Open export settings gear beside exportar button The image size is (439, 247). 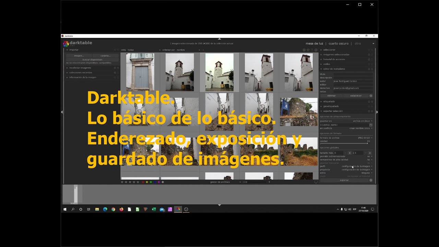pos(371,180)
